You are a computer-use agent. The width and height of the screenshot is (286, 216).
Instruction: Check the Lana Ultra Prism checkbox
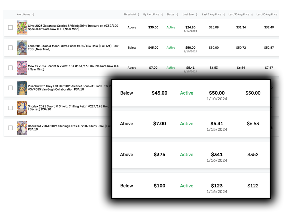pos(10,48)
